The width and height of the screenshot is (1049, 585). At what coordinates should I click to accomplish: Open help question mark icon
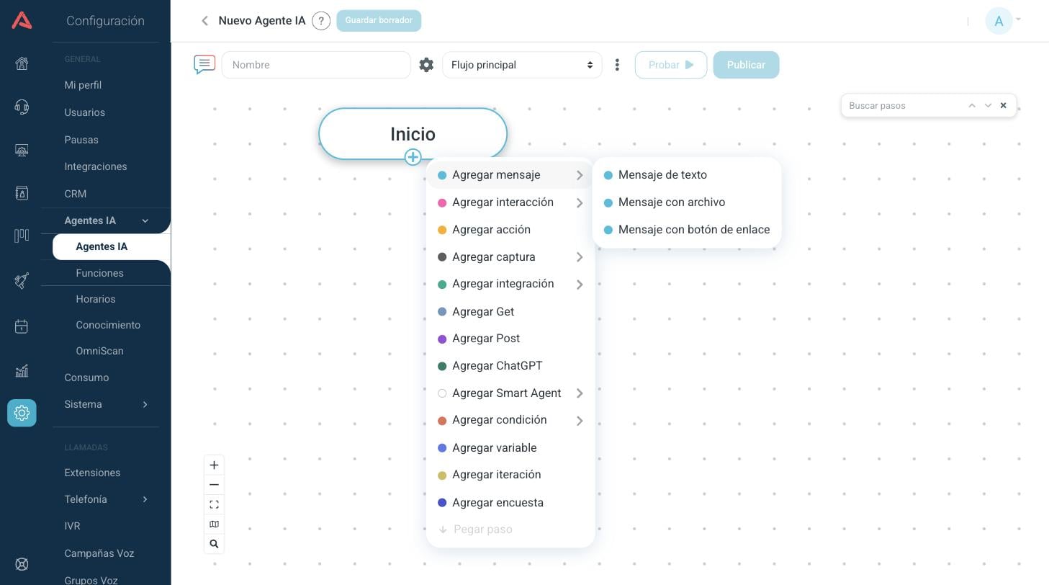pos(321,21)
